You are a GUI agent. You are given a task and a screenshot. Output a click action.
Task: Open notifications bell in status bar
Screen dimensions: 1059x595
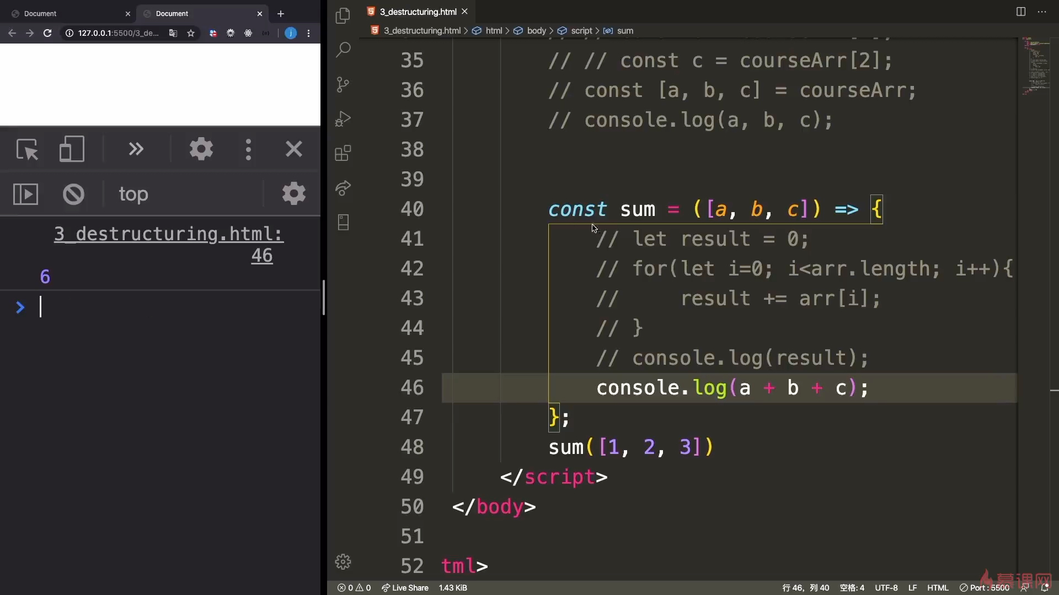click(1045, 588)
